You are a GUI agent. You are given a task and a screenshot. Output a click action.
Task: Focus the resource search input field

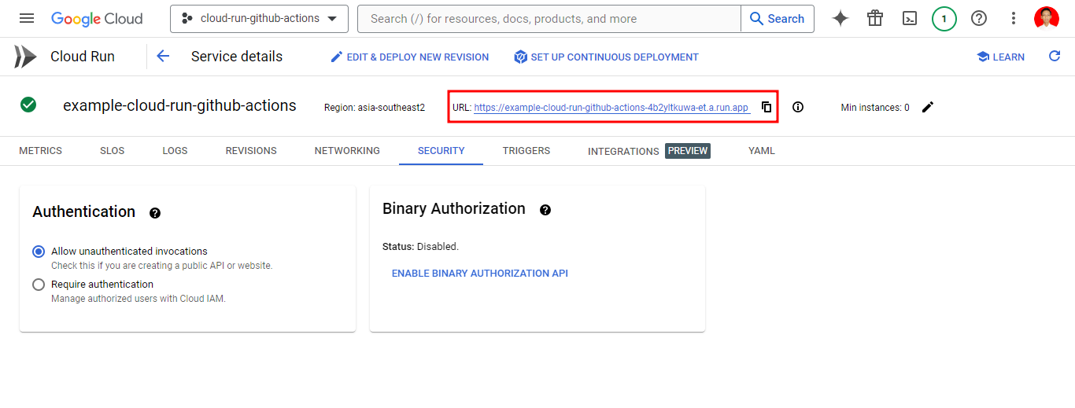tap(549, 18)
